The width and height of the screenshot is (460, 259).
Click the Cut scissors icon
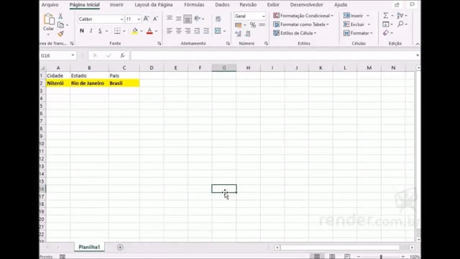click(x=60, y=16)
